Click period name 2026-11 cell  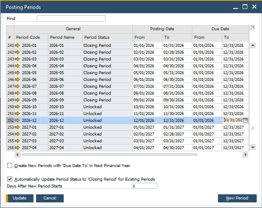(65, 114)
